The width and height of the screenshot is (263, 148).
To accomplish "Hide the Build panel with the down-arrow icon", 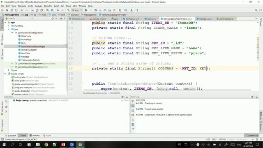I will [127, 97].
